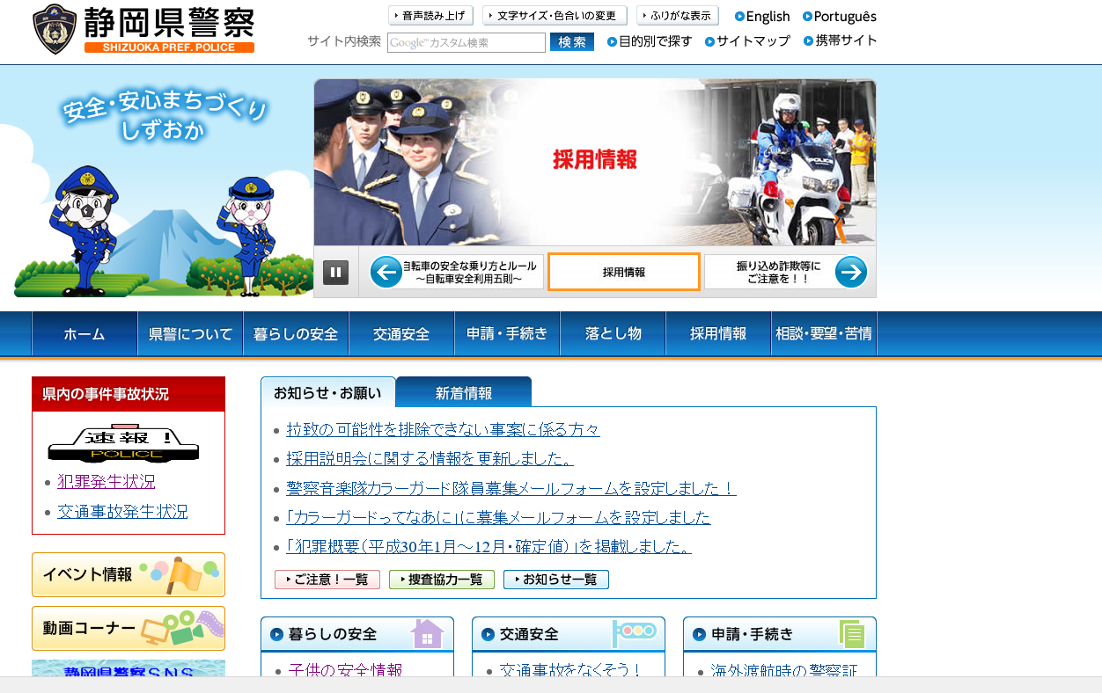Click the 速報 police car image
The image size is (1102, 693).
tap(123, 444)
